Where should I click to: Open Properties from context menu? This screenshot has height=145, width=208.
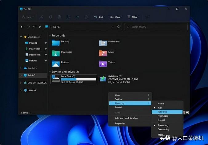point(130,123)
